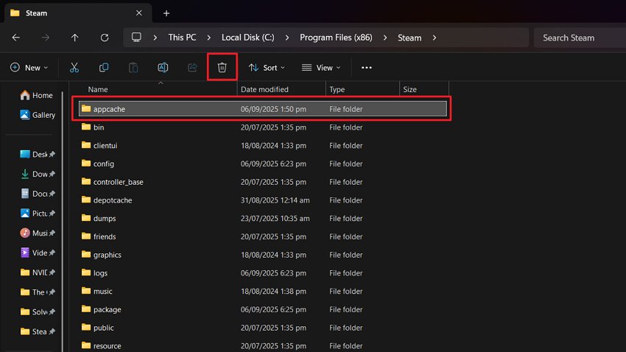Open the Desktop pinned sidebar item
Screen dimensions: 626x352
point(38,154)
